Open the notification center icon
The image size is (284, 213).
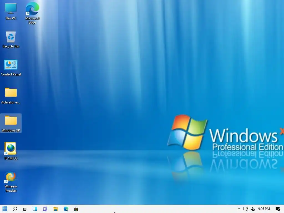click(277, 209)
